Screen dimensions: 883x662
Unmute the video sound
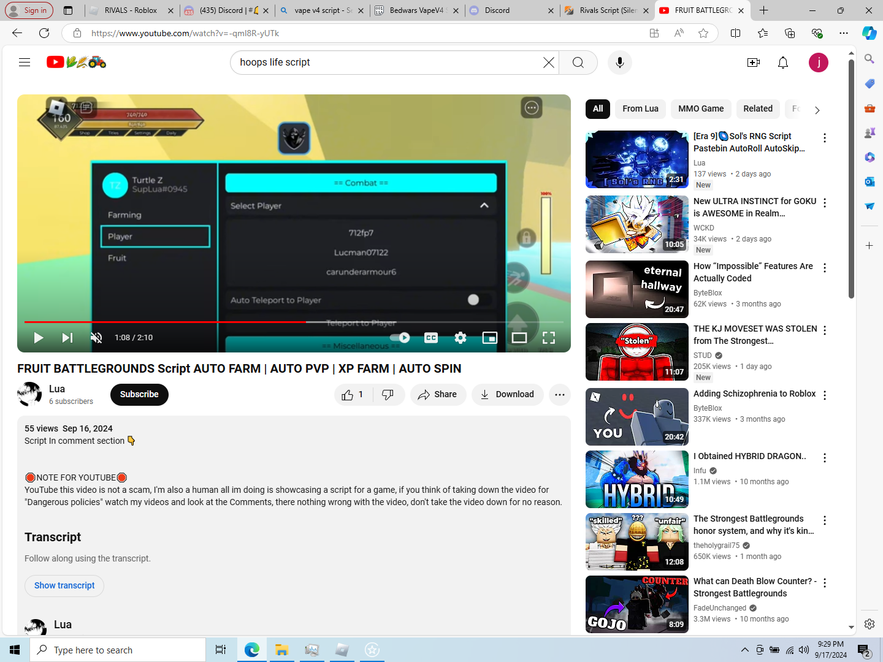click(x=96, y=338)
